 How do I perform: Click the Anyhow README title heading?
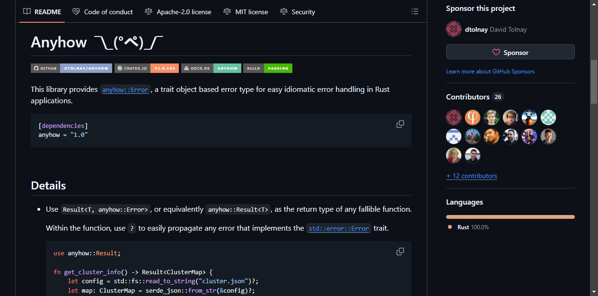(x=97, y=43)
